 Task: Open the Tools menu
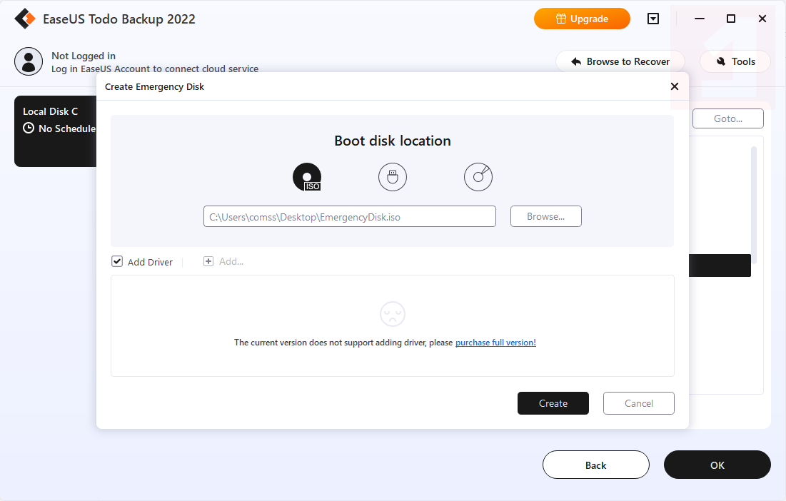[735, 61]
